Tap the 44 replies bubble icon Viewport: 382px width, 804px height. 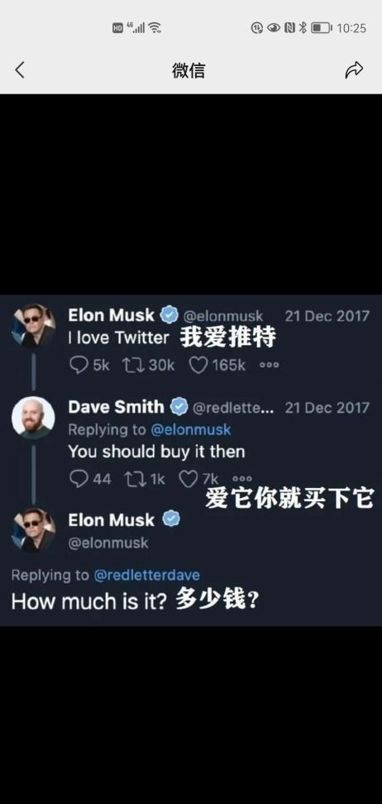click(x=79, y=479)
